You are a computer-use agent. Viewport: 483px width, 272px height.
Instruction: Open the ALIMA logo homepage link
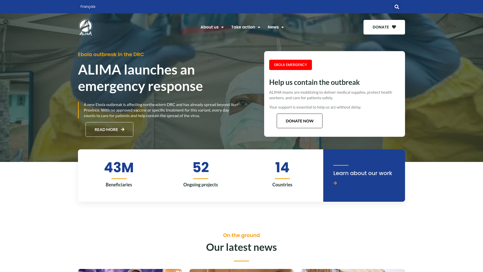(86, 27)
